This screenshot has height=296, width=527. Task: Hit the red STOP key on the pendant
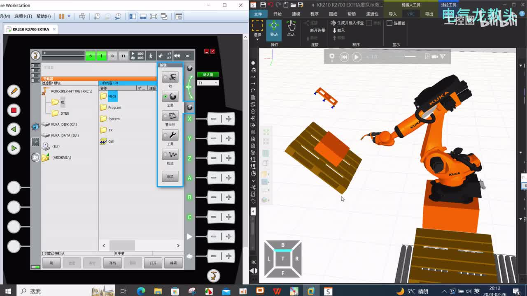coord(14,110)
